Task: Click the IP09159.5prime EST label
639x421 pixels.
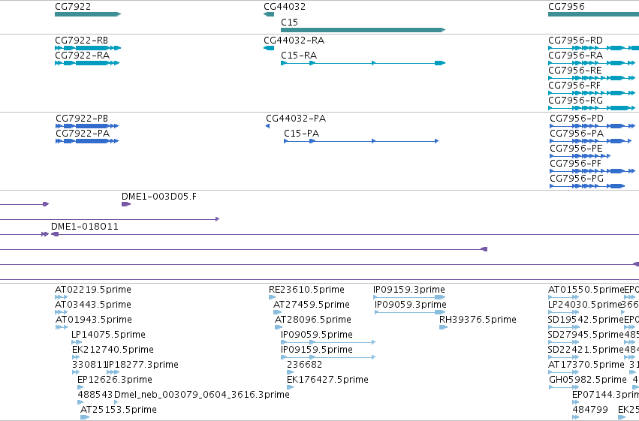Action: tap(317, 350)
